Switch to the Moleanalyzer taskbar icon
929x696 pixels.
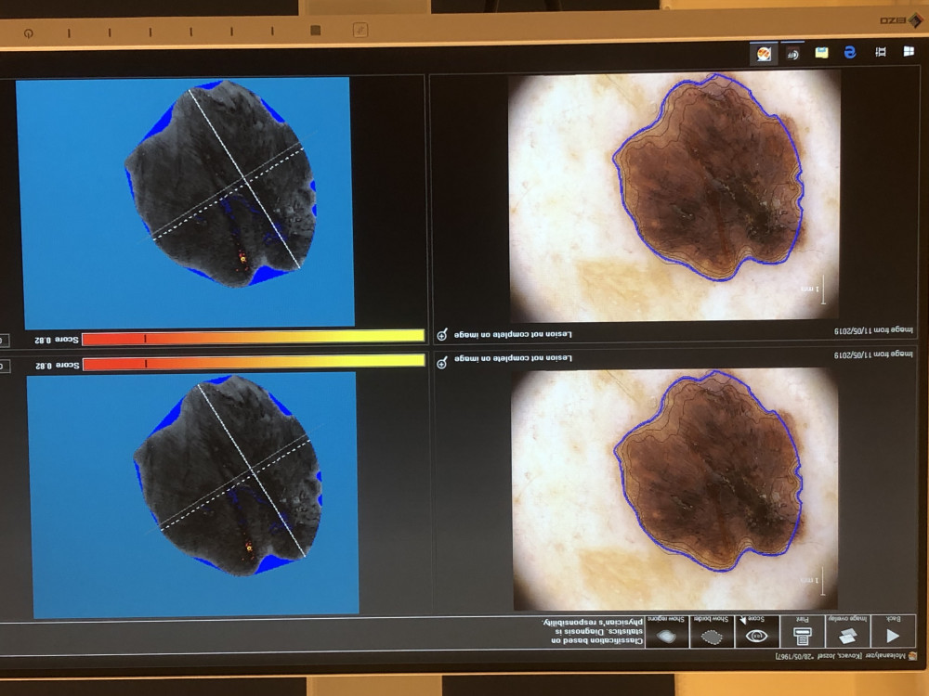(x=764, y=54)
